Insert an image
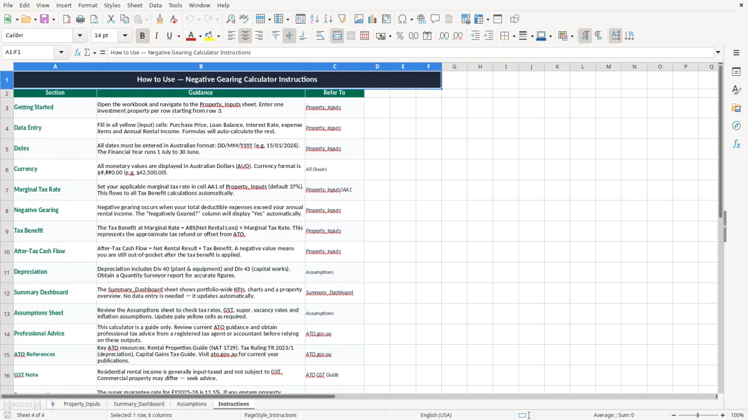 (x=359, y=19)
